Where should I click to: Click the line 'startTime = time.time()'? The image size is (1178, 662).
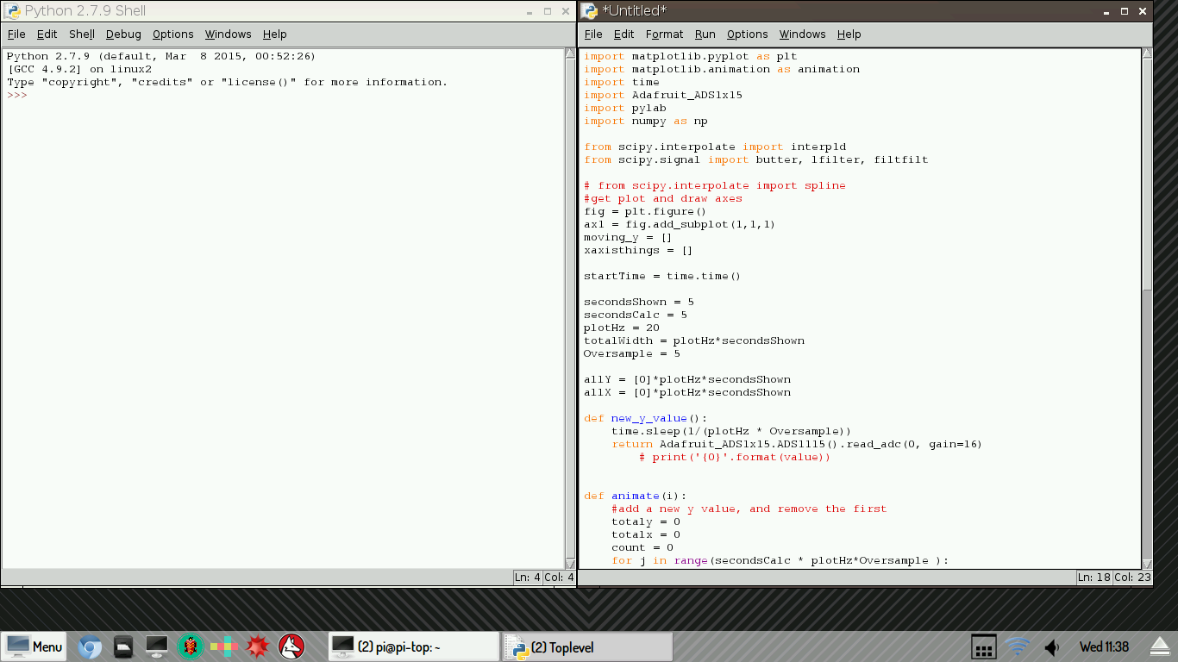662,276
